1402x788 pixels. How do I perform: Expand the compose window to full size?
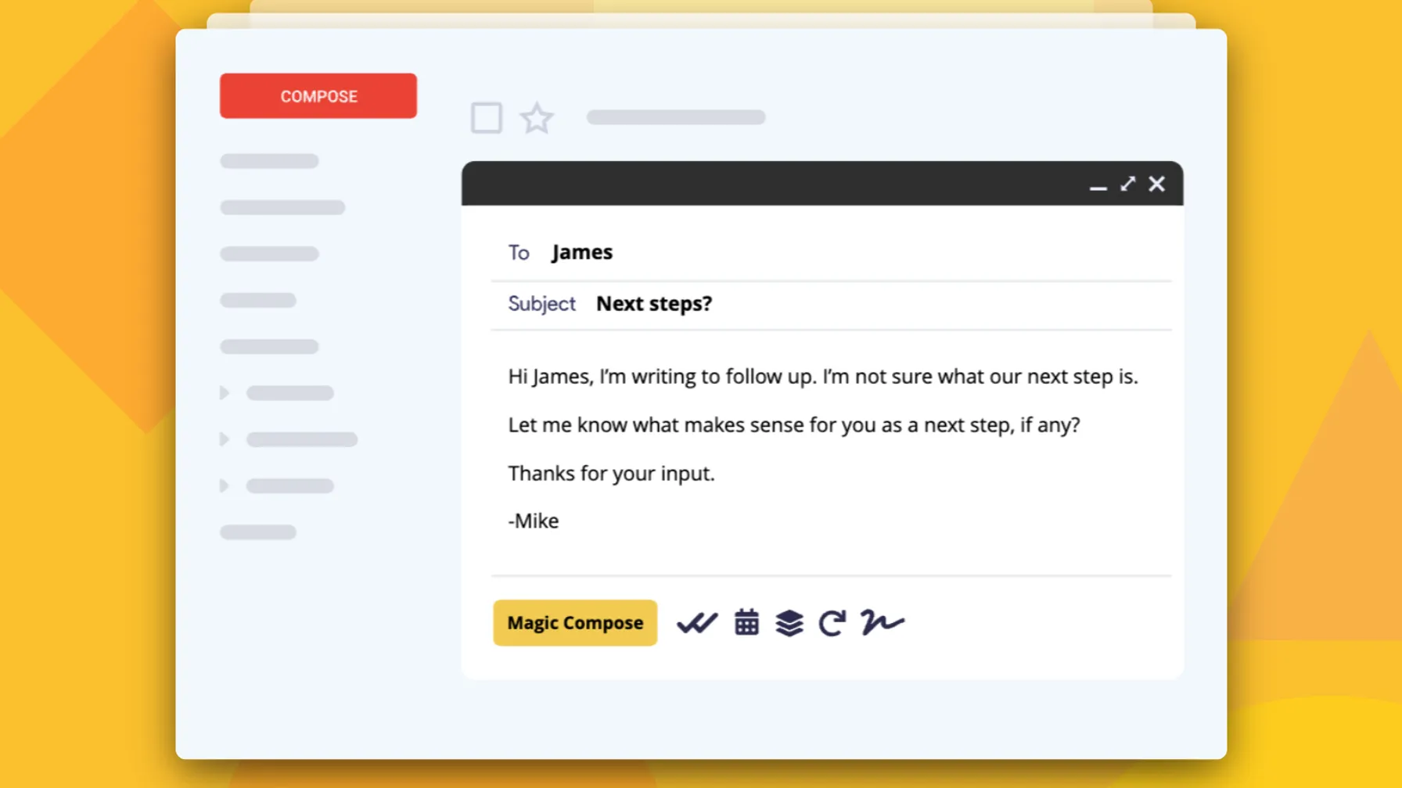(x=1127, y=184)
